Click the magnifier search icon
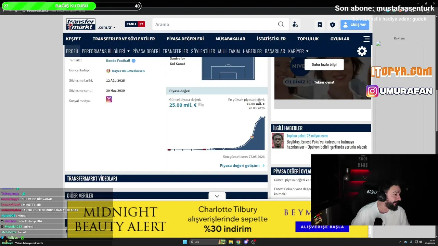Image resolution: width=438 pixels, height=246 pixels. coord(281,24)
